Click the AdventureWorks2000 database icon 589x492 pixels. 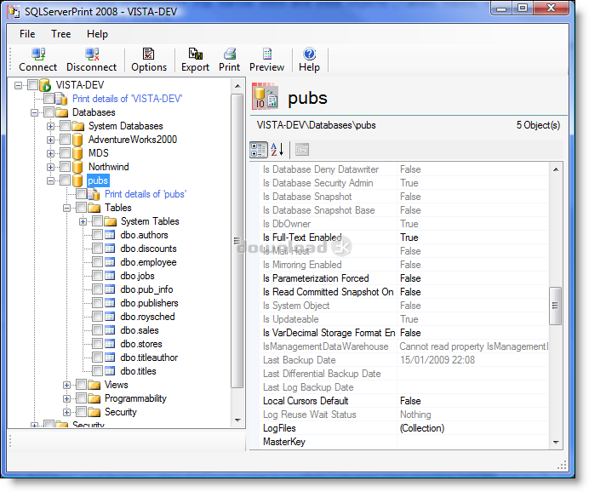click(77, 140)
